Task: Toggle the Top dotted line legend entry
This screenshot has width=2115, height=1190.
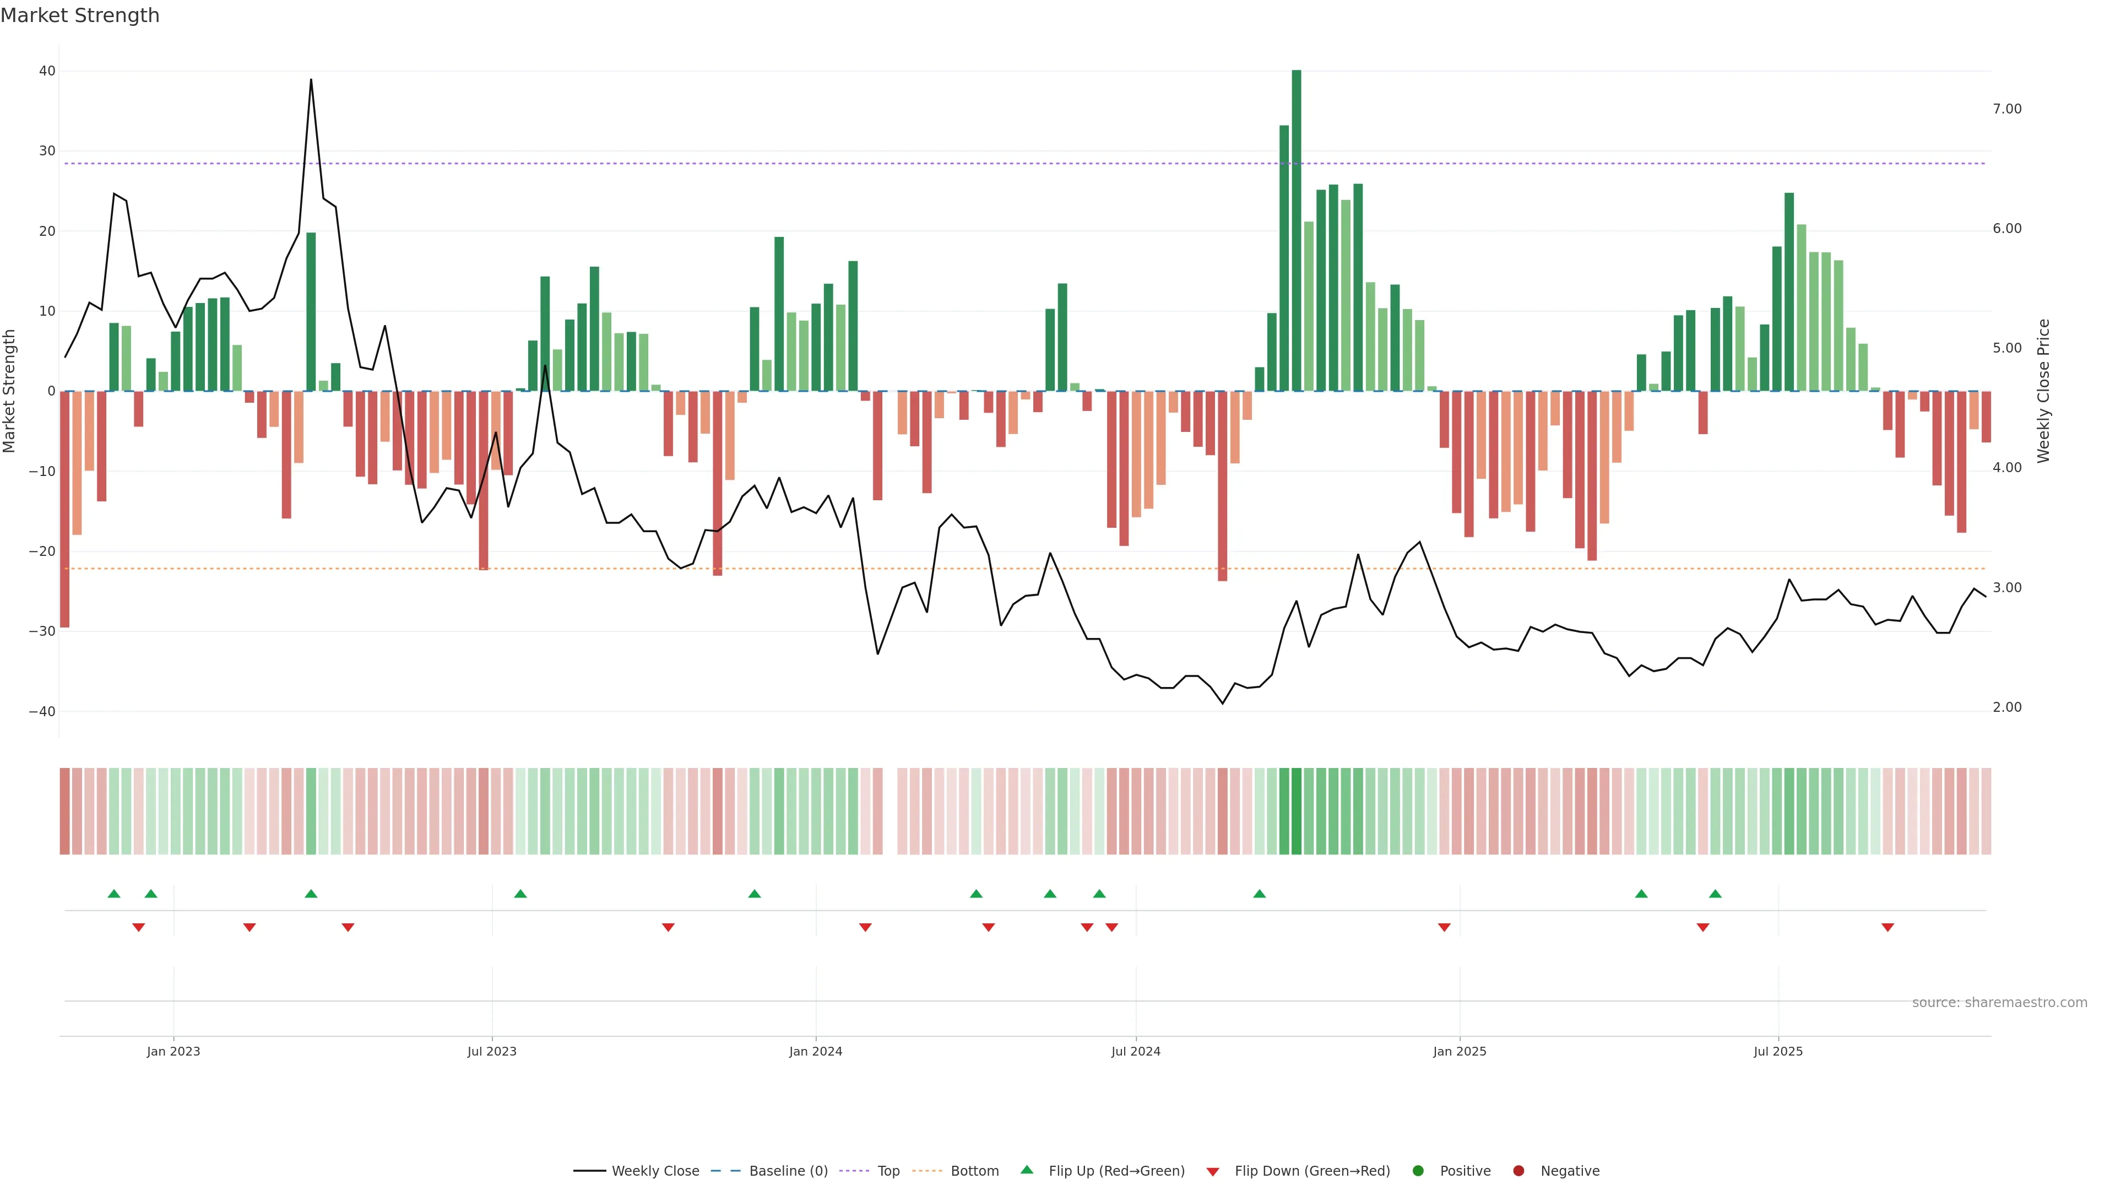Action: [887, 1171]
